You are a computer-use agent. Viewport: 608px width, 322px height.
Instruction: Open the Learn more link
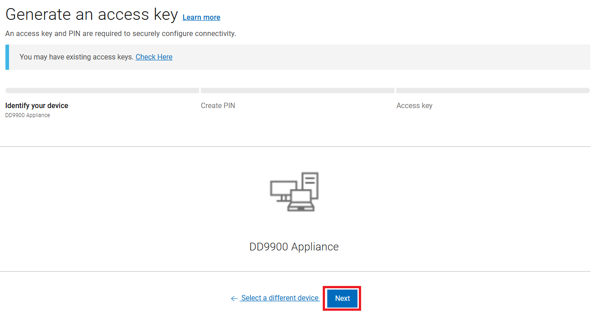(x=201, y=17)
